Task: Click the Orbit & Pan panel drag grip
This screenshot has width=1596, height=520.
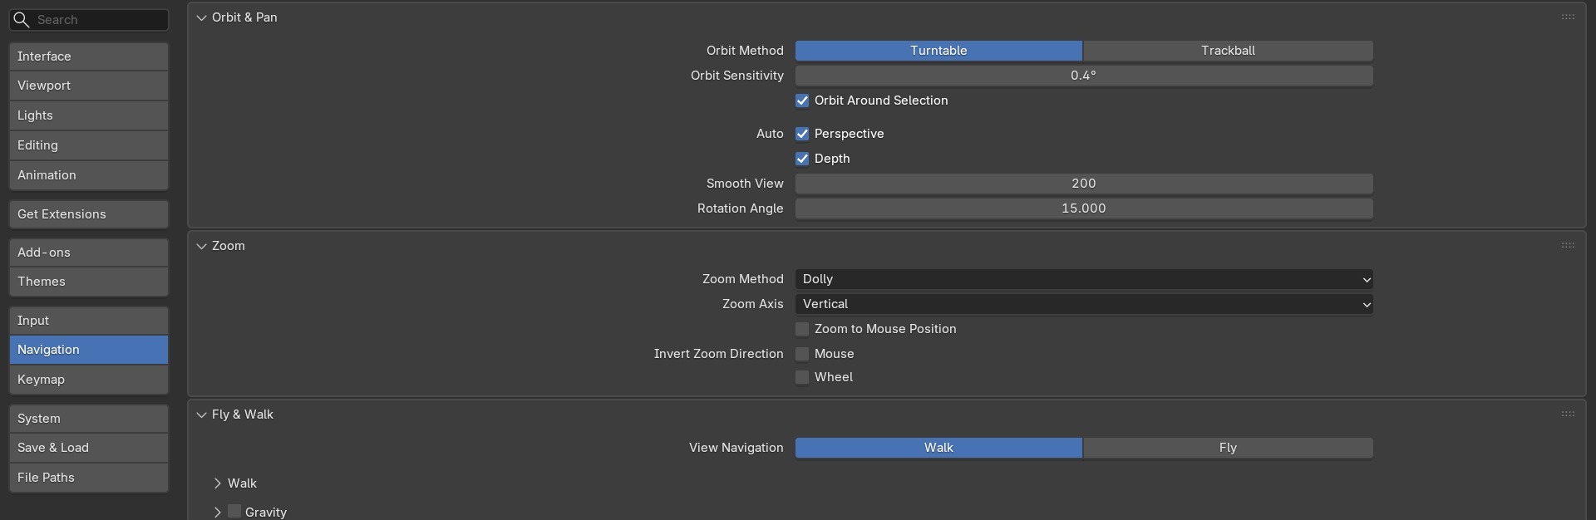Action: [1568, 17]
